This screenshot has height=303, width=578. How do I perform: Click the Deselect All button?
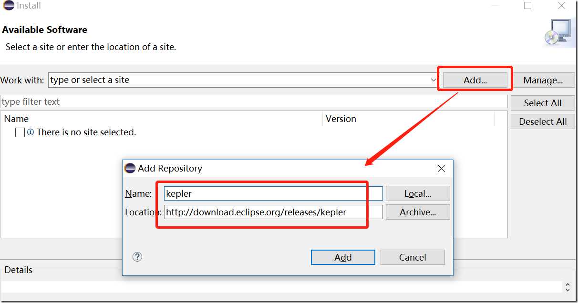[543, 121]
